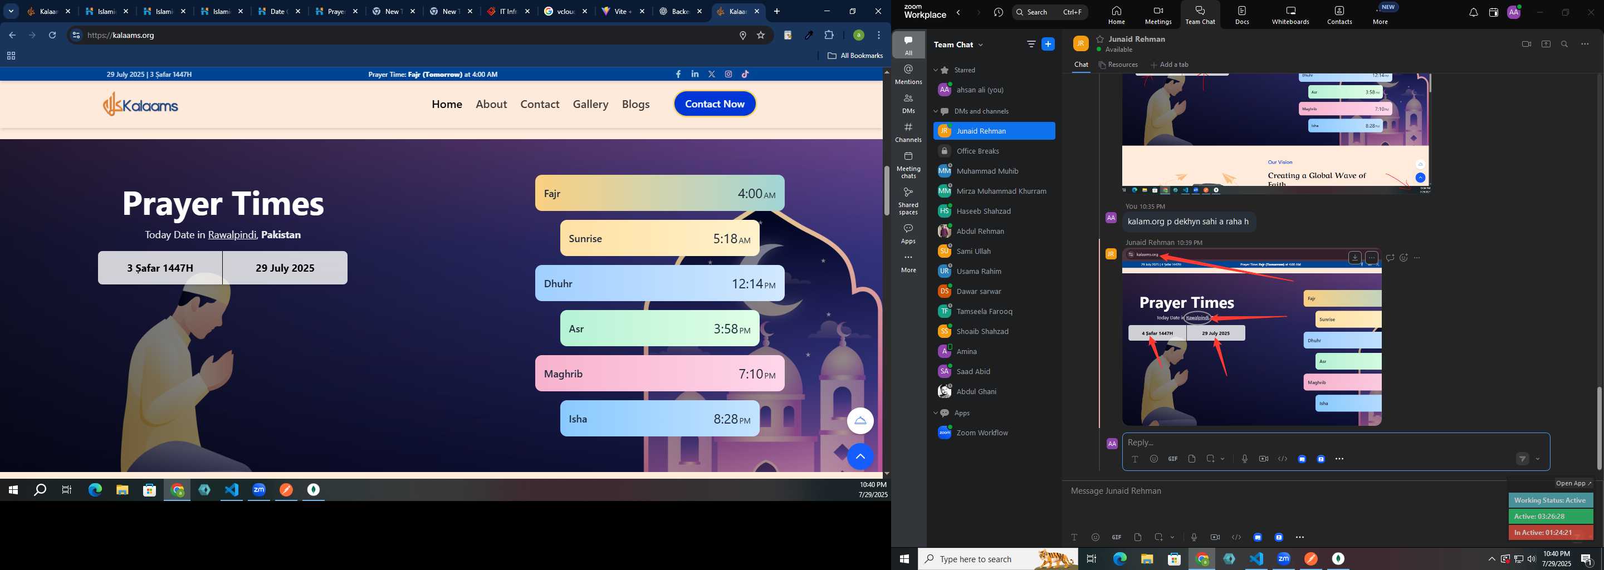Open Contacts in Zoom
The width and height of the screenshot is (1604, 570).
[1339, 15]
